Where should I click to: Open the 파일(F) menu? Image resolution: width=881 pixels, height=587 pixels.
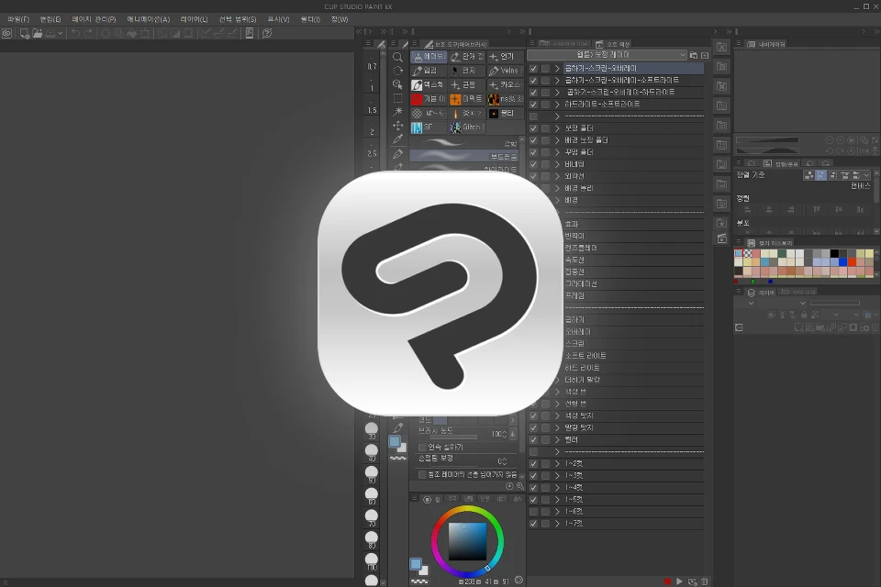pos(18,19)
